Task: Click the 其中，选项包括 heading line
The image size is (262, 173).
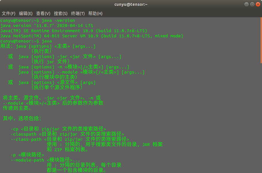Action: pyautogui.click(x=22, y=118)
